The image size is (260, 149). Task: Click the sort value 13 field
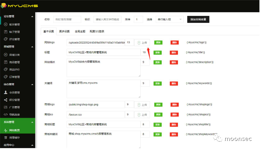pos(129,43)
